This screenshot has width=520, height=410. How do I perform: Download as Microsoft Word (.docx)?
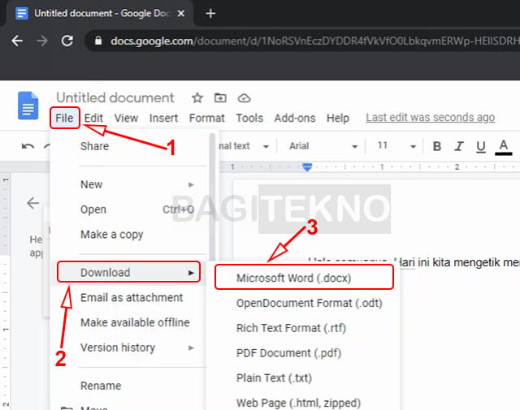(304, 278)
